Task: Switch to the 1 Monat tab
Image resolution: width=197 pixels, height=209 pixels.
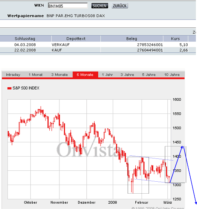Action: (36, 75)
